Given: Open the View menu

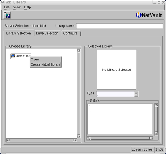Looking at the screenshot, I should pyautogui.click(x=17, y=7).
